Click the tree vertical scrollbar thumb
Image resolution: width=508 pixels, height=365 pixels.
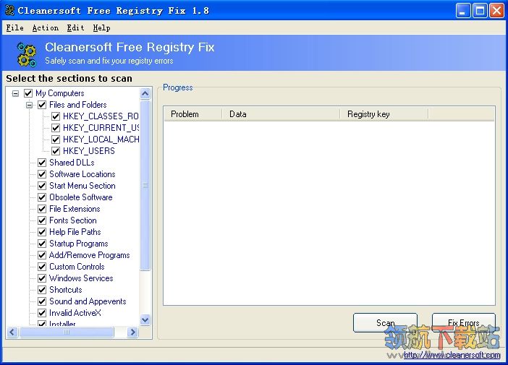point(145,186)
